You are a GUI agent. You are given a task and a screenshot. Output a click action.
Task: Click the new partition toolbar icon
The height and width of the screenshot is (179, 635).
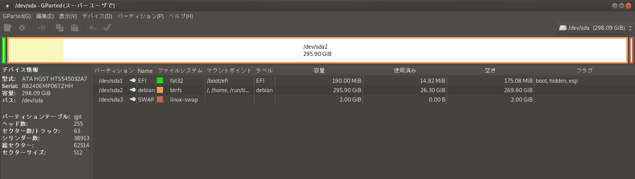tap(8, 28)
